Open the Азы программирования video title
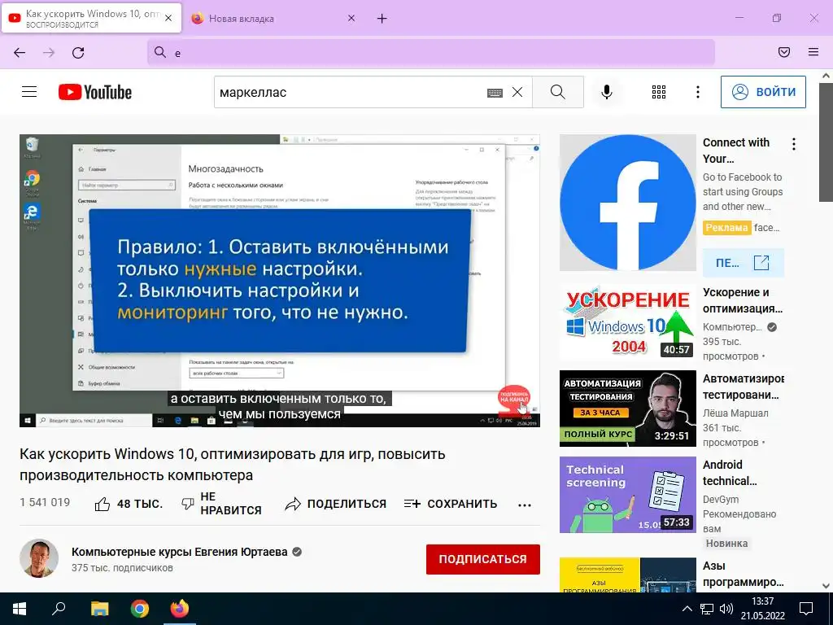This screenshot has height=625, width=833. [x=744, y=574]
